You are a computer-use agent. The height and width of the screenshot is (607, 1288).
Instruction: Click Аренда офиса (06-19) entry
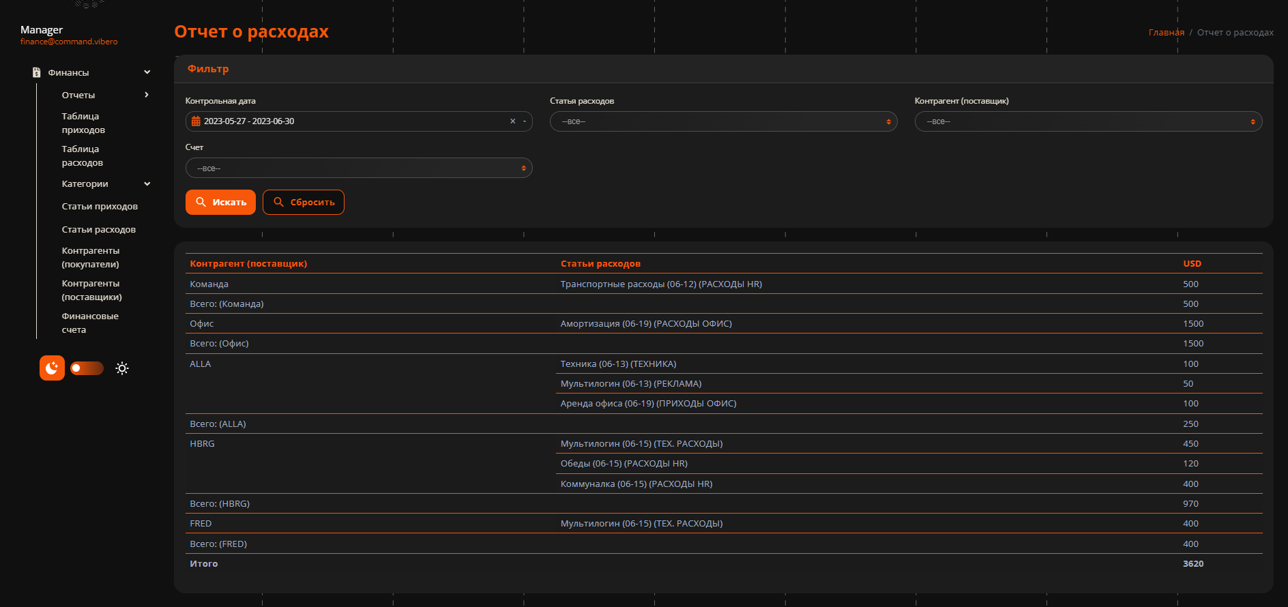(x=648, y=403)
